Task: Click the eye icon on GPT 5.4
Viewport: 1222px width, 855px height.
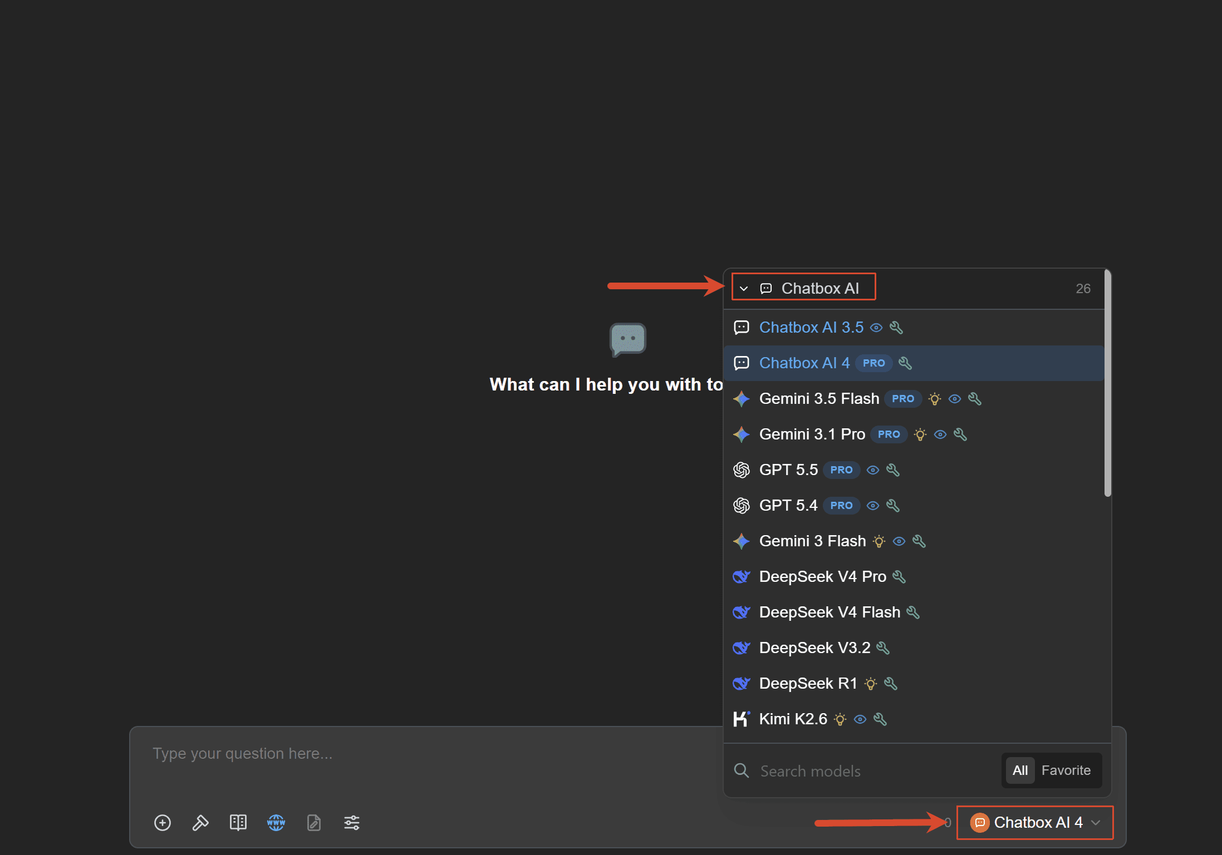Action: 873,506
